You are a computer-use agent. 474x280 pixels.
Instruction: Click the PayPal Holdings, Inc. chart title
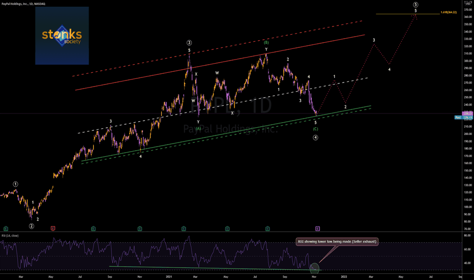coord(23,4)
